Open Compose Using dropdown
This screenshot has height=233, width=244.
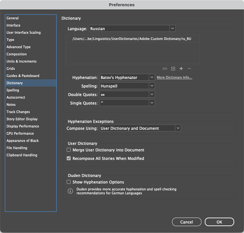click(140, 128)
